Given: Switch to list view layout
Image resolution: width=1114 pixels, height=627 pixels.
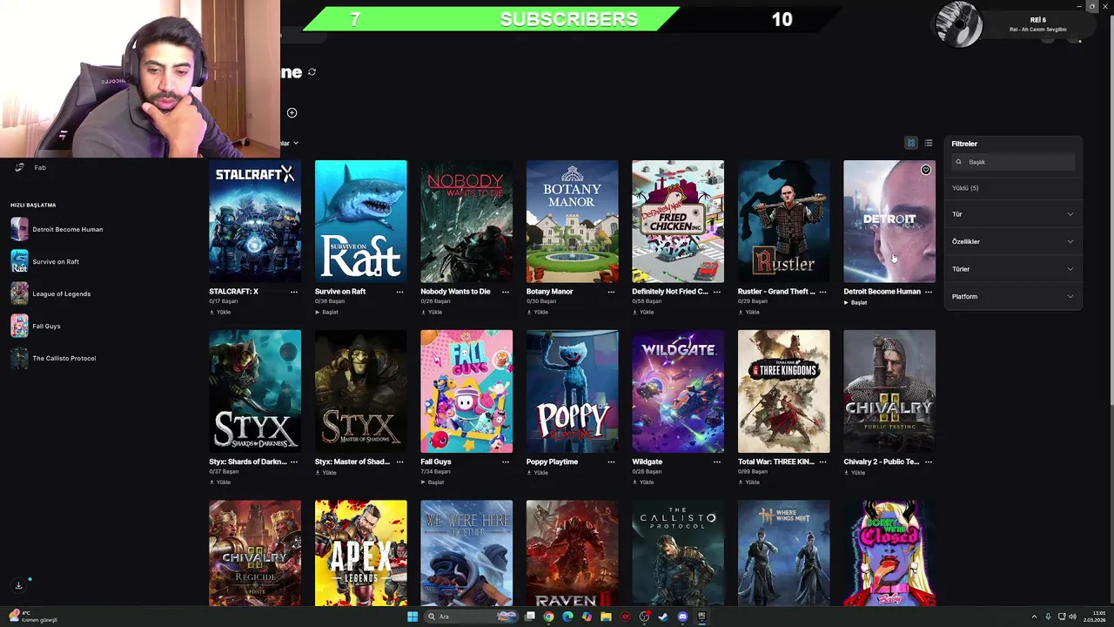Looking at the screenshot, I should [929, 143].
